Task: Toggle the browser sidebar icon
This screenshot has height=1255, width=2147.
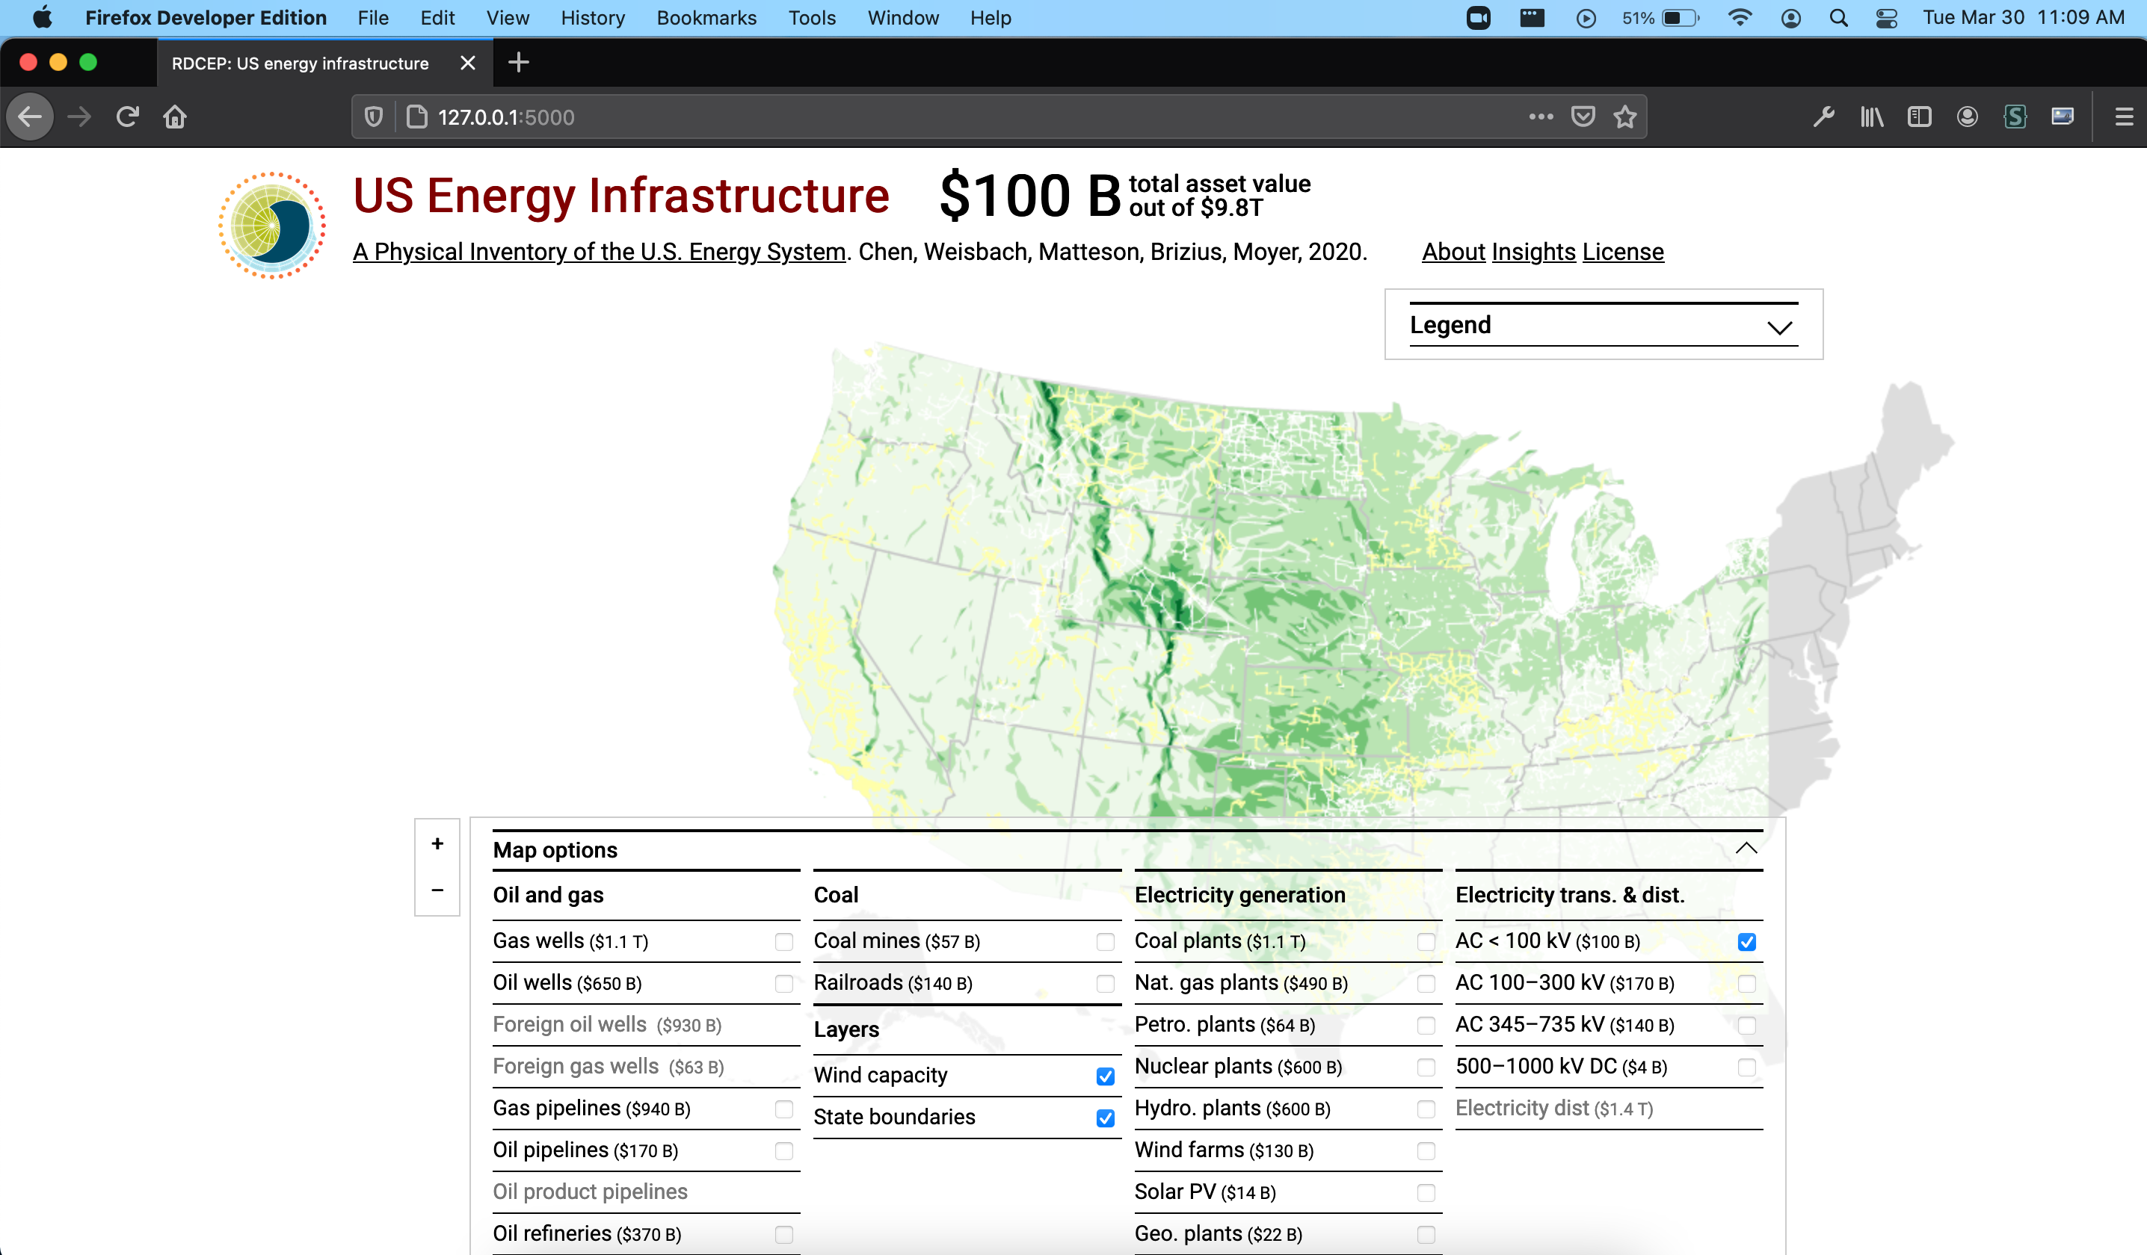Action: (1919, 117)
